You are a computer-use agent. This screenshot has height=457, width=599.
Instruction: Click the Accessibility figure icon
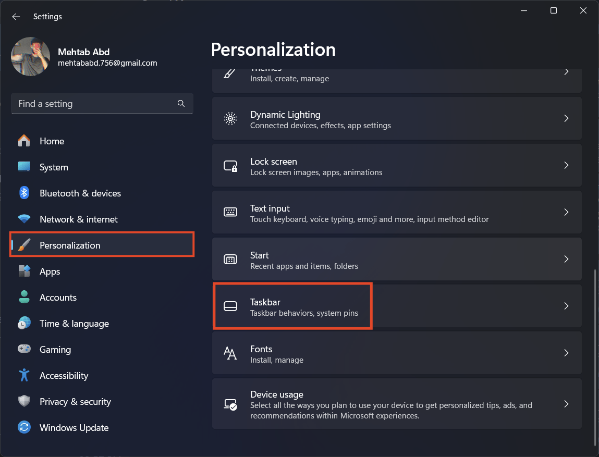point(24,375)
